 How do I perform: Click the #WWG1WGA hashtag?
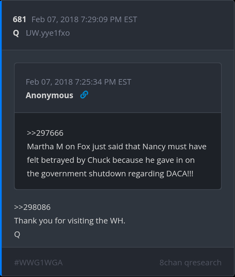pos(38,263)
